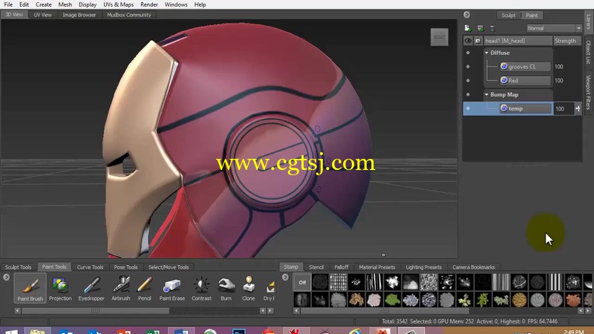
Task: Click the stamp tray horizontal scrollbar
Action: [385, 310]
